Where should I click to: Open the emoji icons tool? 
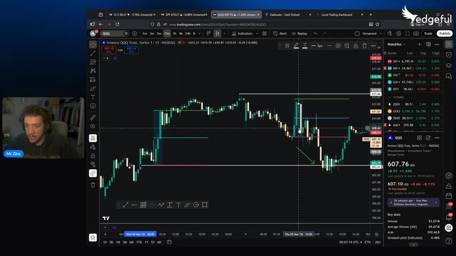[93, 106]
